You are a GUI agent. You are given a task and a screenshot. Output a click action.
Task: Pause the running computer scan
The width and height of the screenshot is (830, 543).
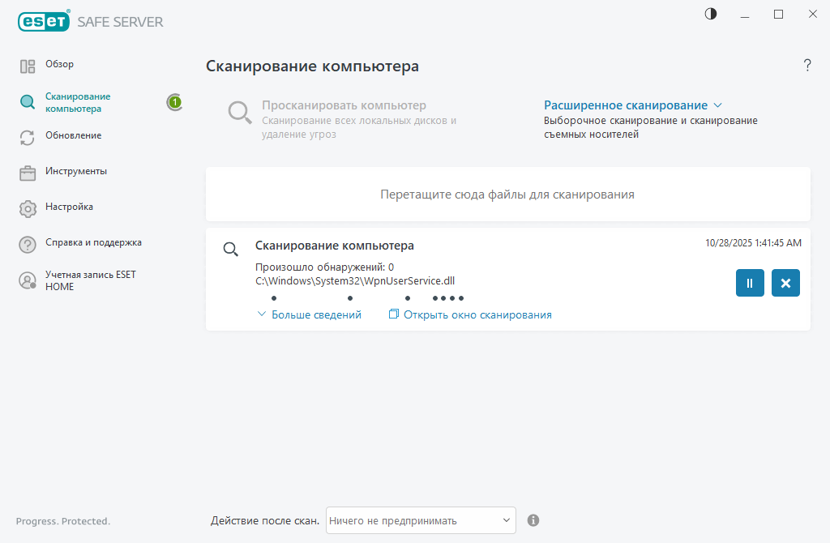750,283
